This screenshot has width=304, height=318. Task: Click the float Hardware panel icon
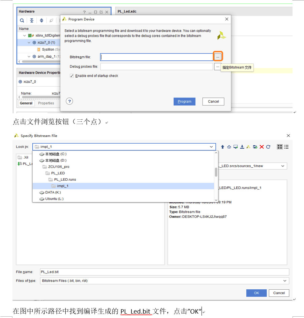coord(101,12)
